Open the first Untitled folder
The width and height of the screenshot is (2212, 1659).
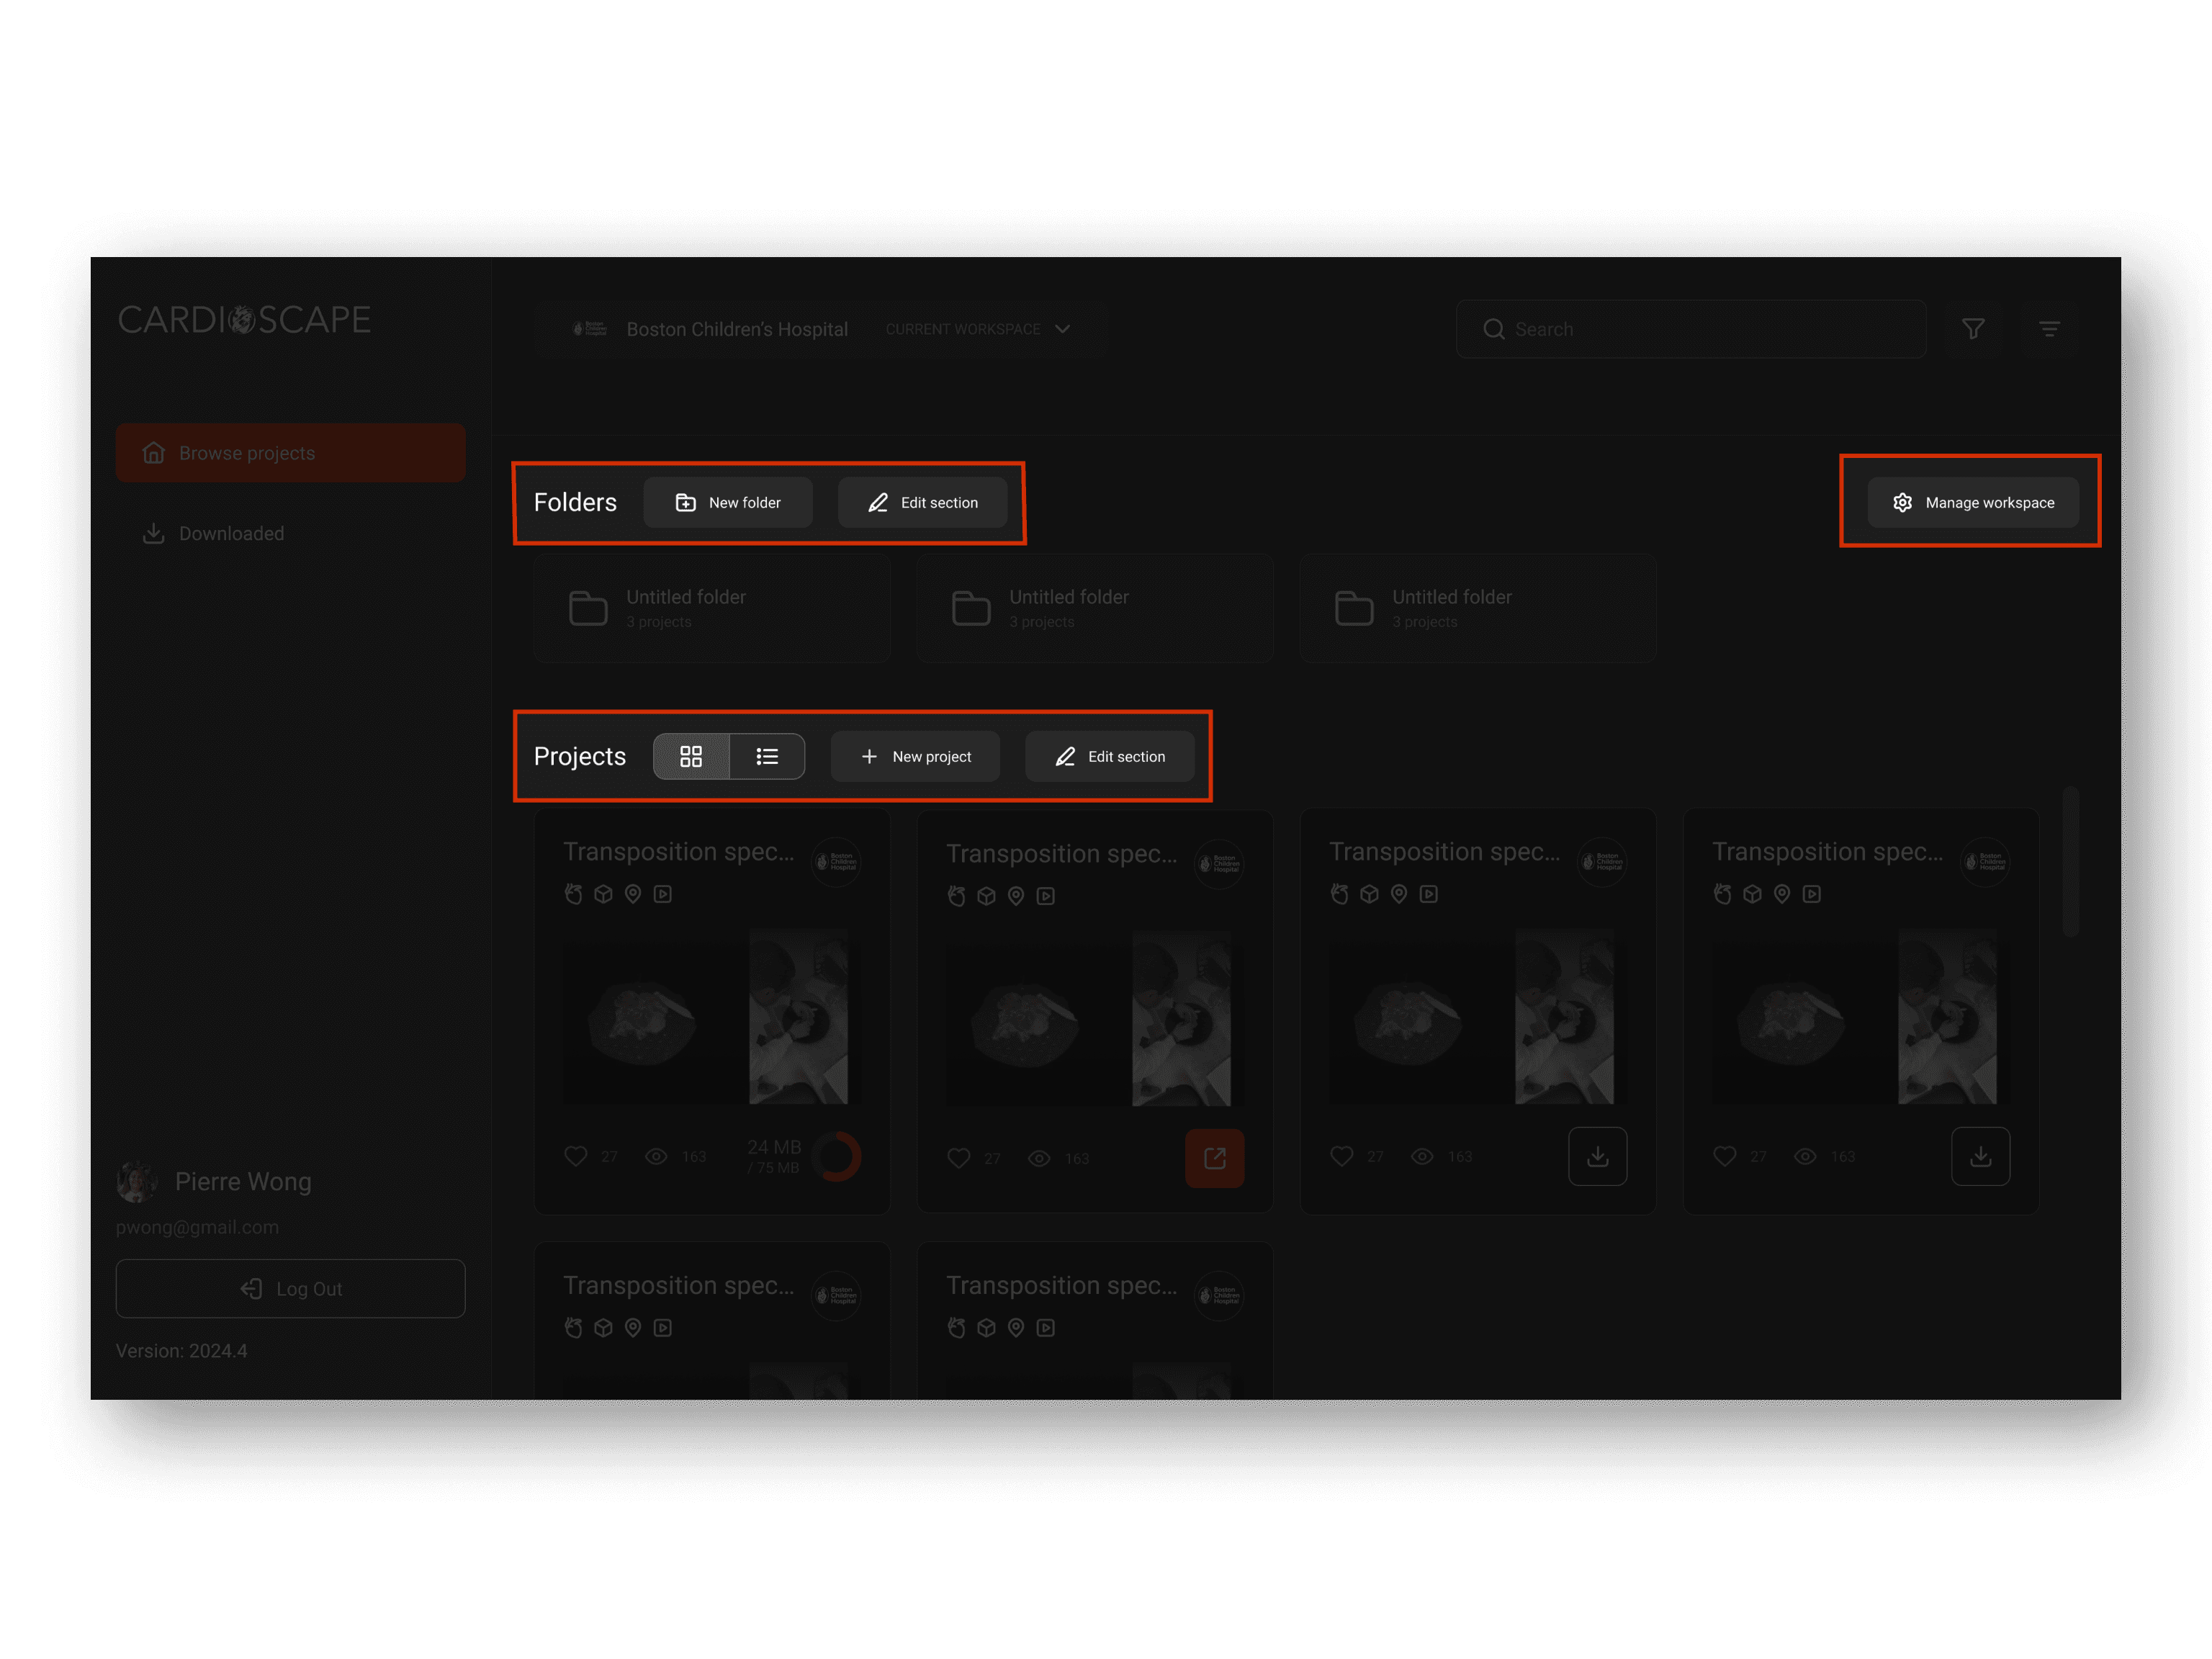pyautogui.click(x=711, y=608)
